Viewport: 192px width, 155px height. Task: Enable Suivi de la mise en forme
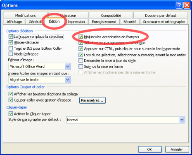click(81, 66)
